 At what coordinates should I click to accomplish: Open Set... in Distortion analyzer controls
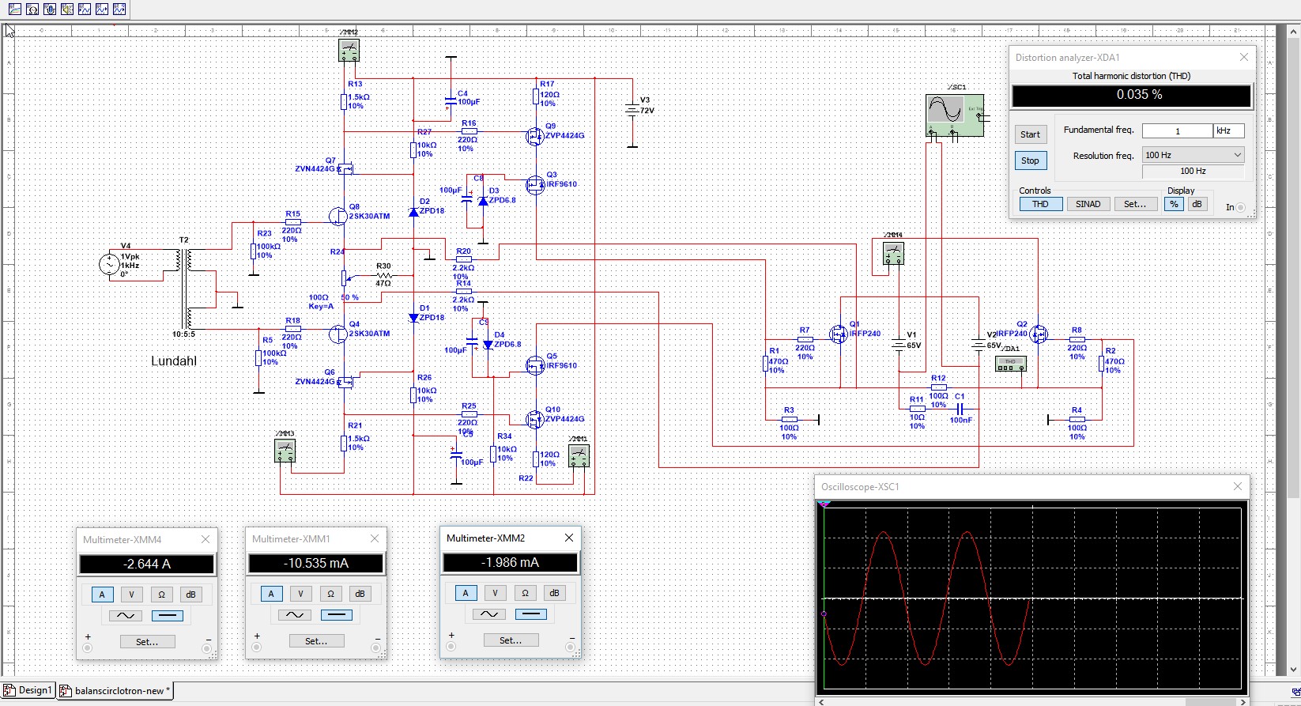[1135, 204]
